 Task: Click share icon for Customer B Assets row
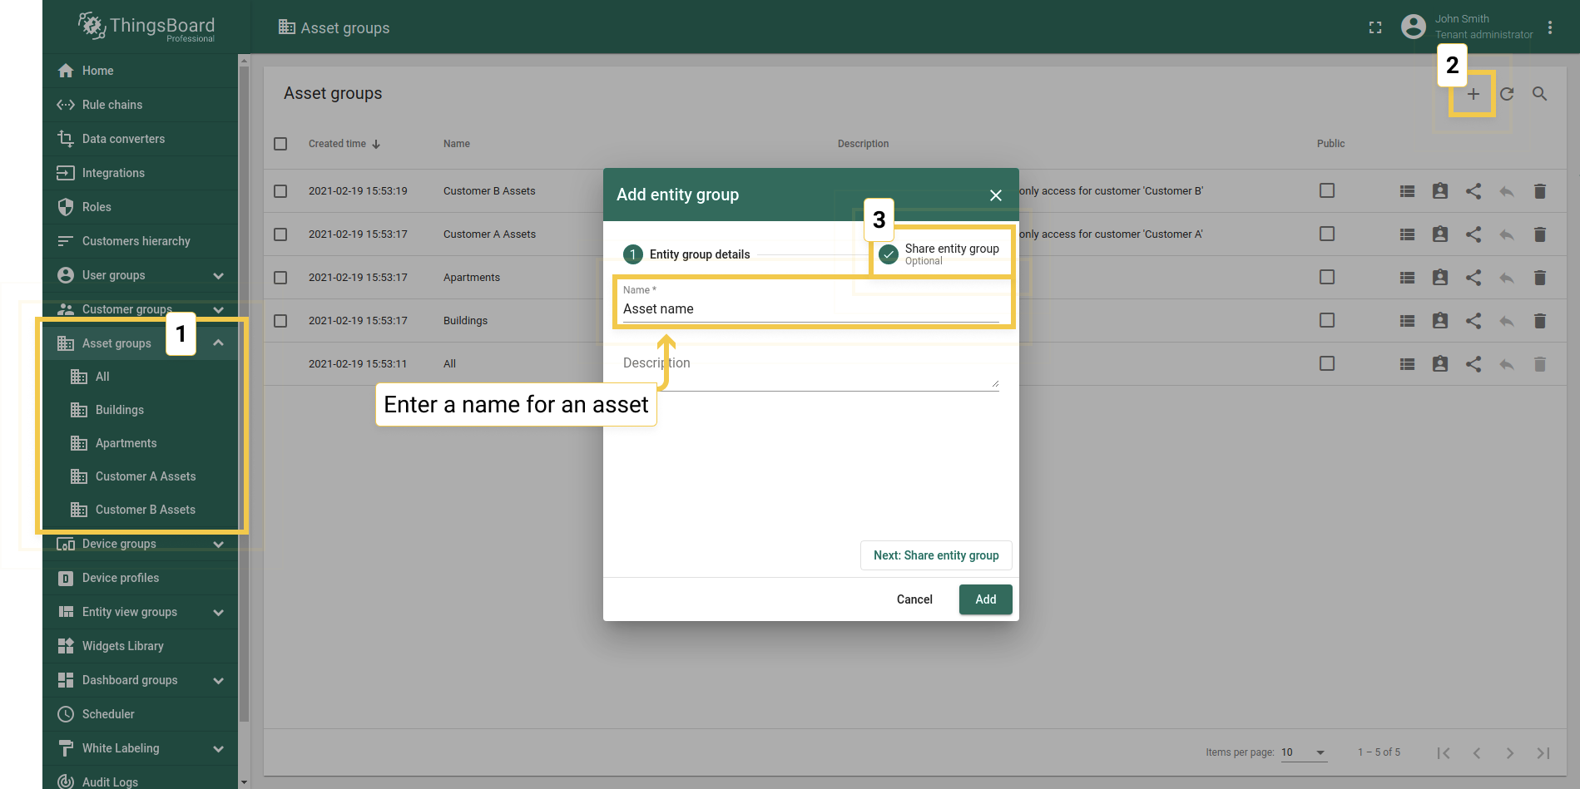1474,191
